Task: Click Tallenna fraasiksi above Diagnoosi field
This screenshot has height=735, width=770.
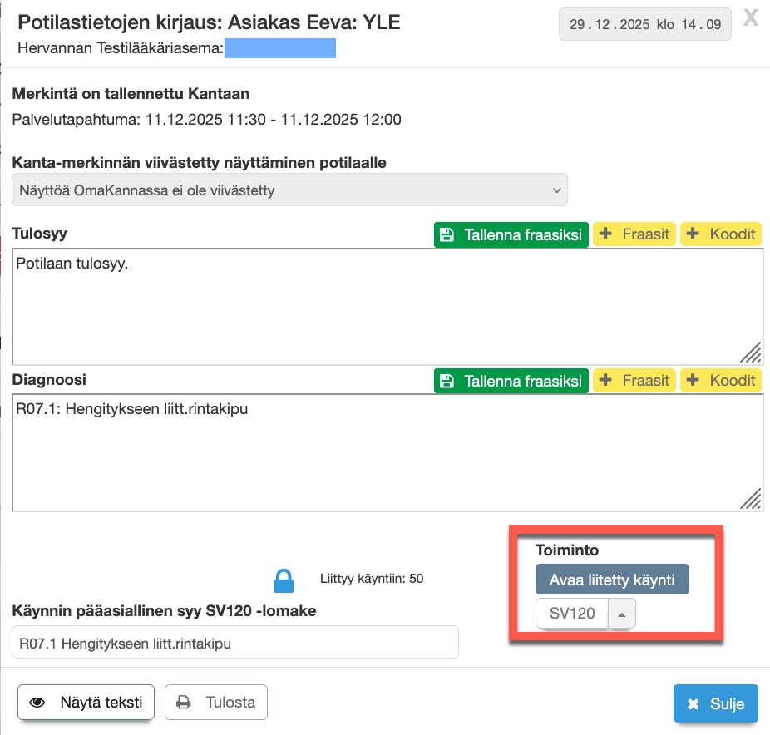Action: tap(511, 381)
